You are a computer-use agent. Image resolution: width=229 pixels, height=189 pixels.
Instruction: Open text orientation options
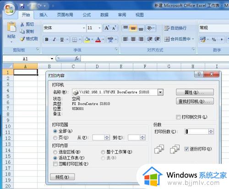point(151,28)
